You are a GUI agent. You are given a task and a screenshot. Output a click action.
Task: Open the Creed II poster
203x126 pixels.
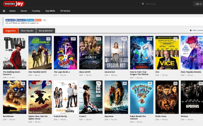[x=91, y=97]
